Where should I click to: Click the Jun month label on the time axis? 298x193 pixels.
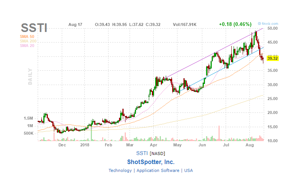click(x=202, y=145)
